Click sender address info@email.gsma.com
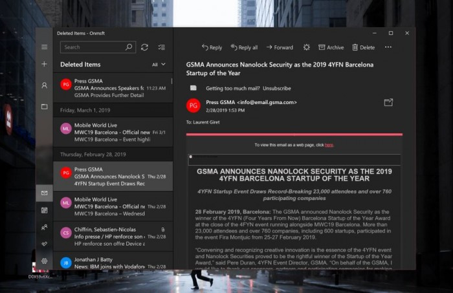The width and height of the screenshot is (453, 293). click(x=267, y=102)
